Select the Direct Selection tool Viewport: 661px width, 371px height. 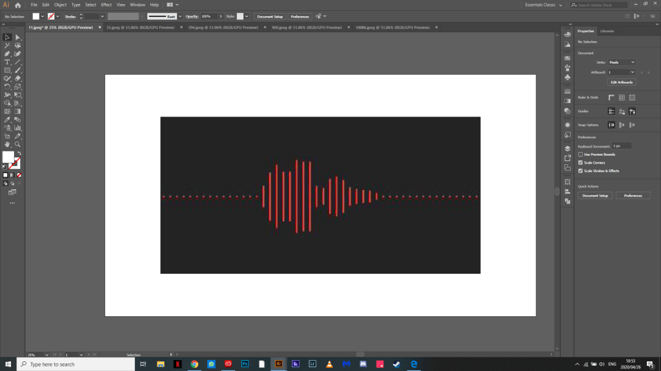(18, 37)
